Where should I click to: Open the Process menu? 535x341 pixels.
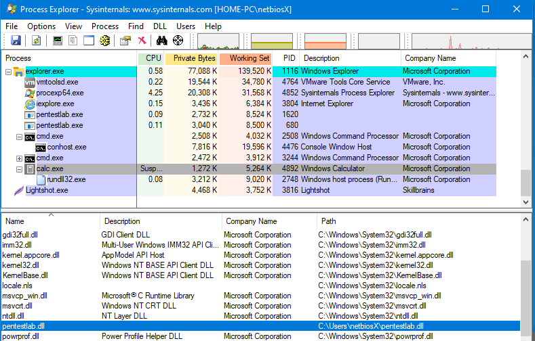click(x=104, y=26)
